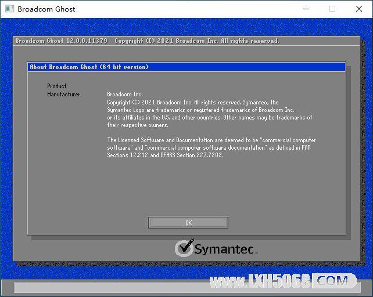The height and width of the screenshot is (297, 373).
Task: Click the 'About Broadcom Ghost (64 bit version)' title bar
Action: click(x=186, y=67)
